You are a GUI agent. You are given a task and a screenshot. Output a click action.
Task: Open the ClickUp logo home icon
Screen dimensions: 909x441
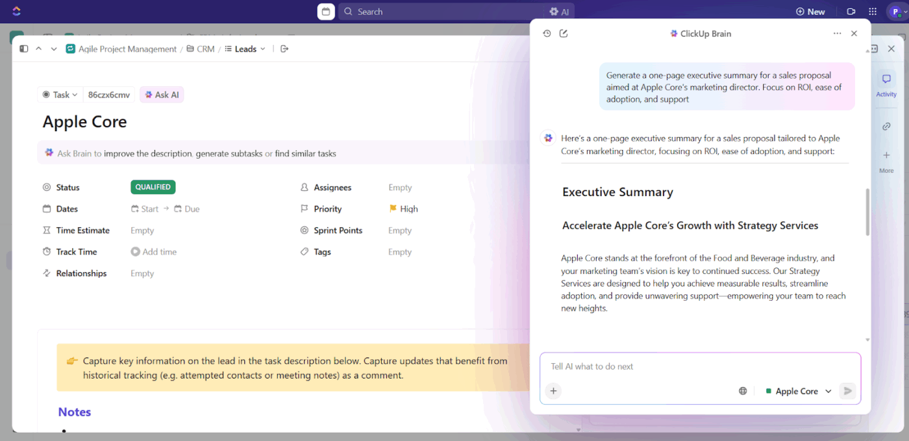click(16, 12)
